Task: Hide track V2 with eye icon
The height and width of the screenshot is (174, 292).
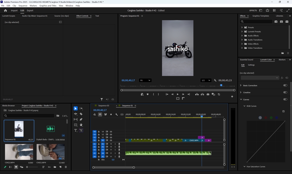Action: click(111, 137)
